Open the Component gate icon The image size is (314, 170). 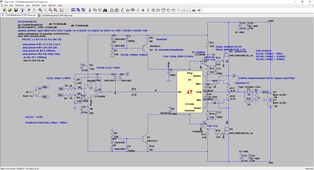159,10
